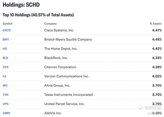The height and width of the screenshot is (117, 164).
Task: Click the Texas Instruments Incorporated name
Action: coord(68,95)
